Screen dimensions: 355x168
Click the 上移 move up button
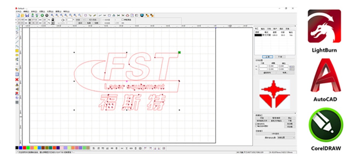268,57
